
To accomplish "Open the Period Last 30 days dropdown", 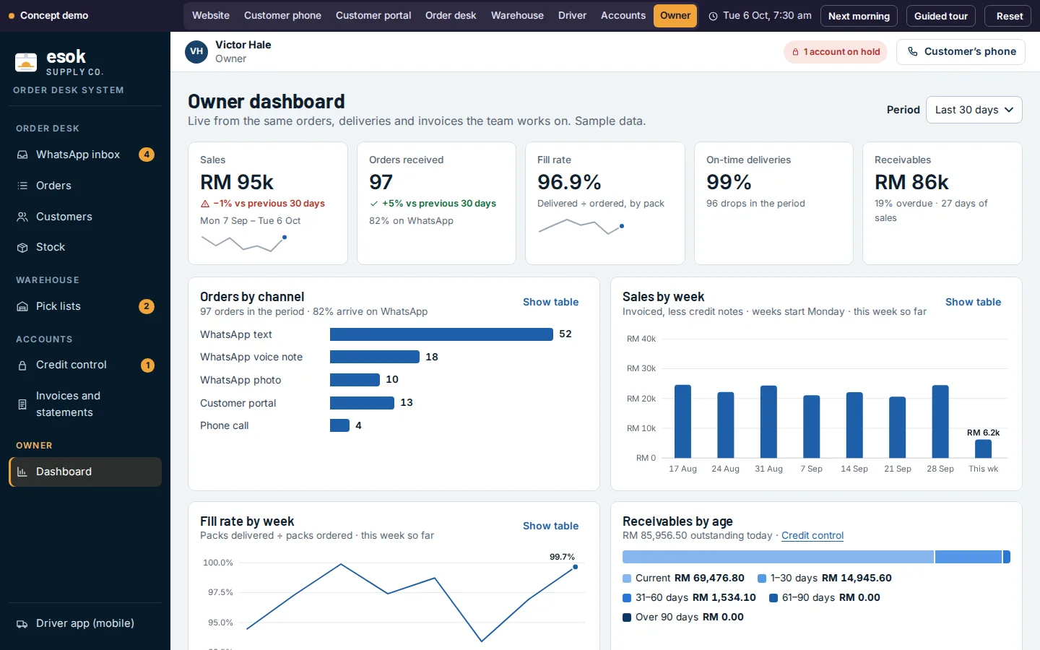I will point(974,110).
